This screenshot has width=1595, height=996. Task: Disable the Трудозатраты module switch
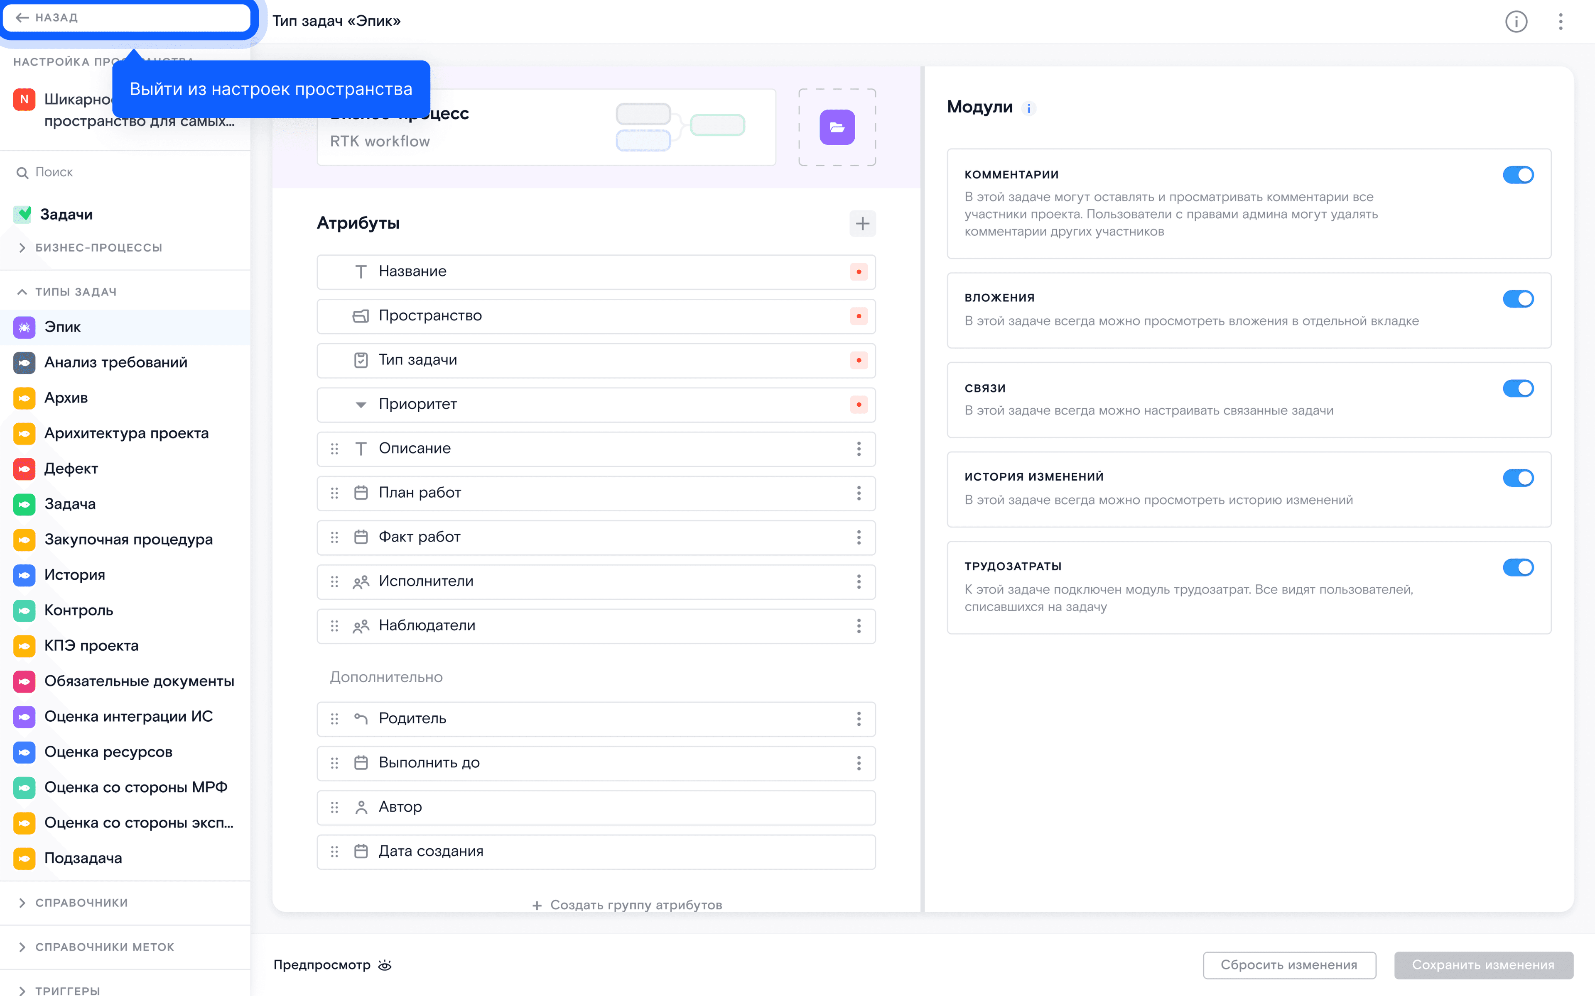click(x=1518, y=568)
